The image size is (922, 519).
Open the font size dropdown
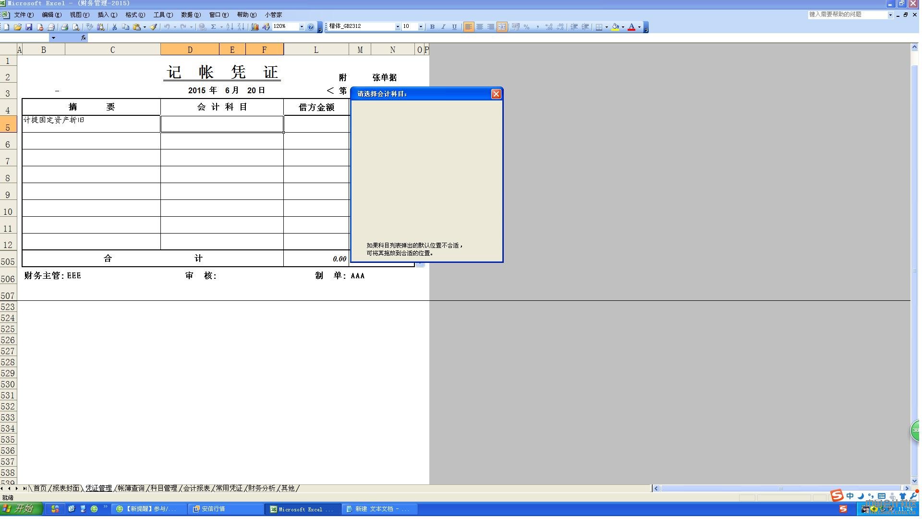pos(421,27)
